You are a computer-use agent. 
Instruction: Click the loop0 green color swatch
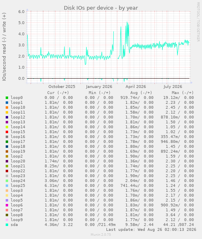[x=7, y=98]
